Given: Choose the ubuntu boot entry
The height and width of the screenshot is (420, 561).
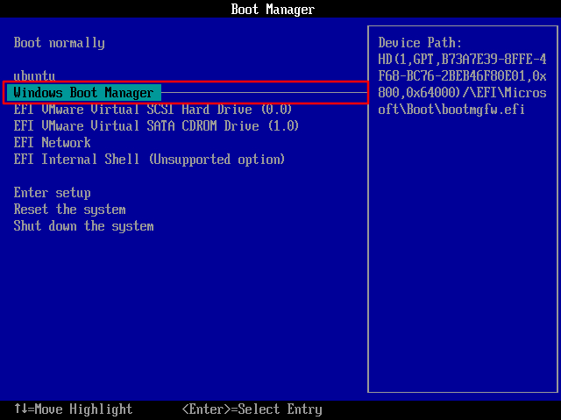Looking at the screenshot, I should (34, 76).
